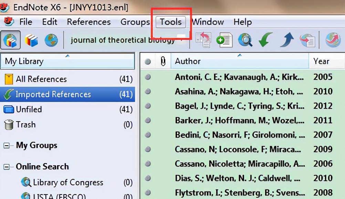Click read/unread dot column header
Viewport: 345px width, 199px height.
click(x=148, y=61)
